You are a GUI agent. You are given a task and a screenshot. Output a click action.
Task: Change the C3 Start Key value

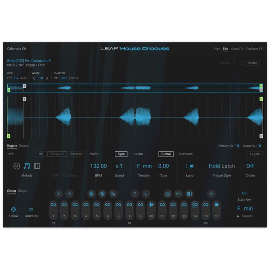pos(244,193)
